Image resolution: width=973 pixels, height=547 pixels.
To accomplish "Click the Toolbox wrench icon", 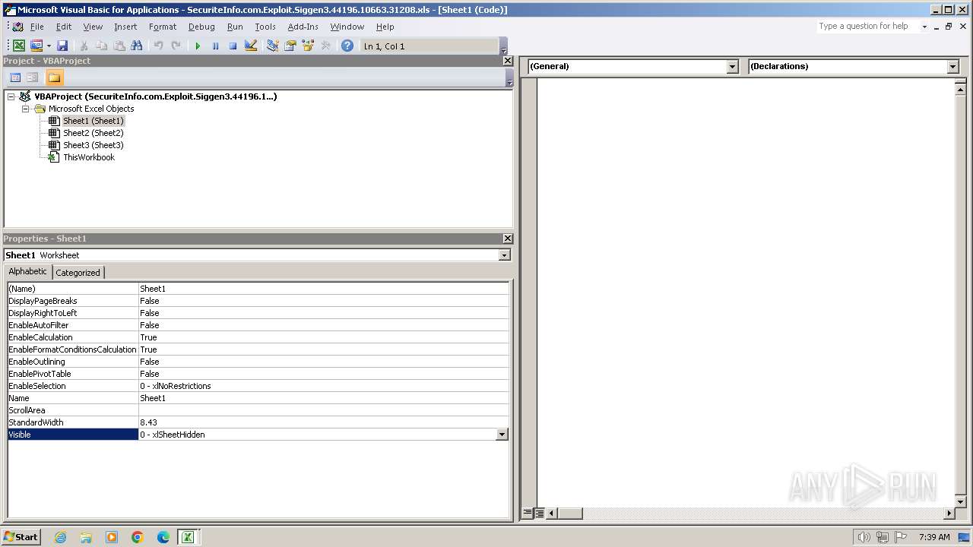I will point(325,46).
